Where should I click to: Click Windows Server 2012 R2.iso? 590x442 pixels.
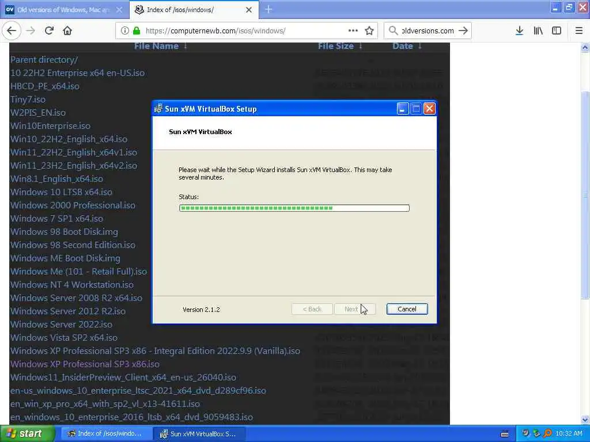(x=68, y=311)
